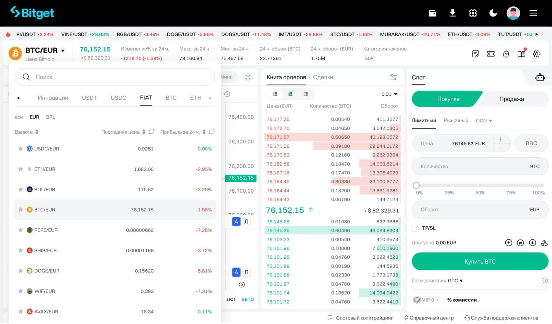This screenshot has height=324, width=552.
Task: Click the deposit plus circle icon
Action: (x=508, y=243)
